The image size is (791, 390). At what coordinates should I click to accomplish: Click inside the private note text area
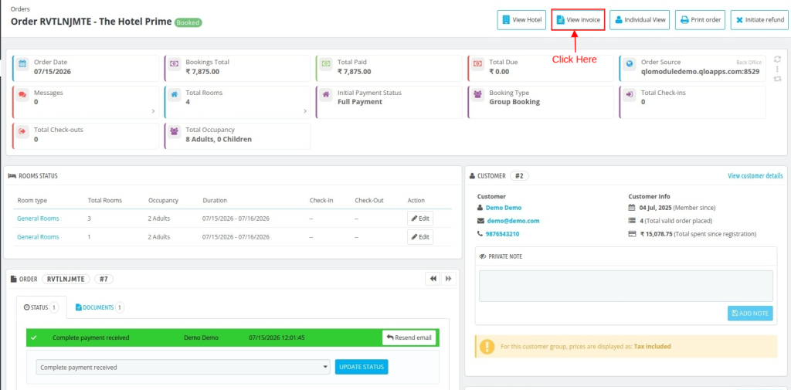[626, 286]
